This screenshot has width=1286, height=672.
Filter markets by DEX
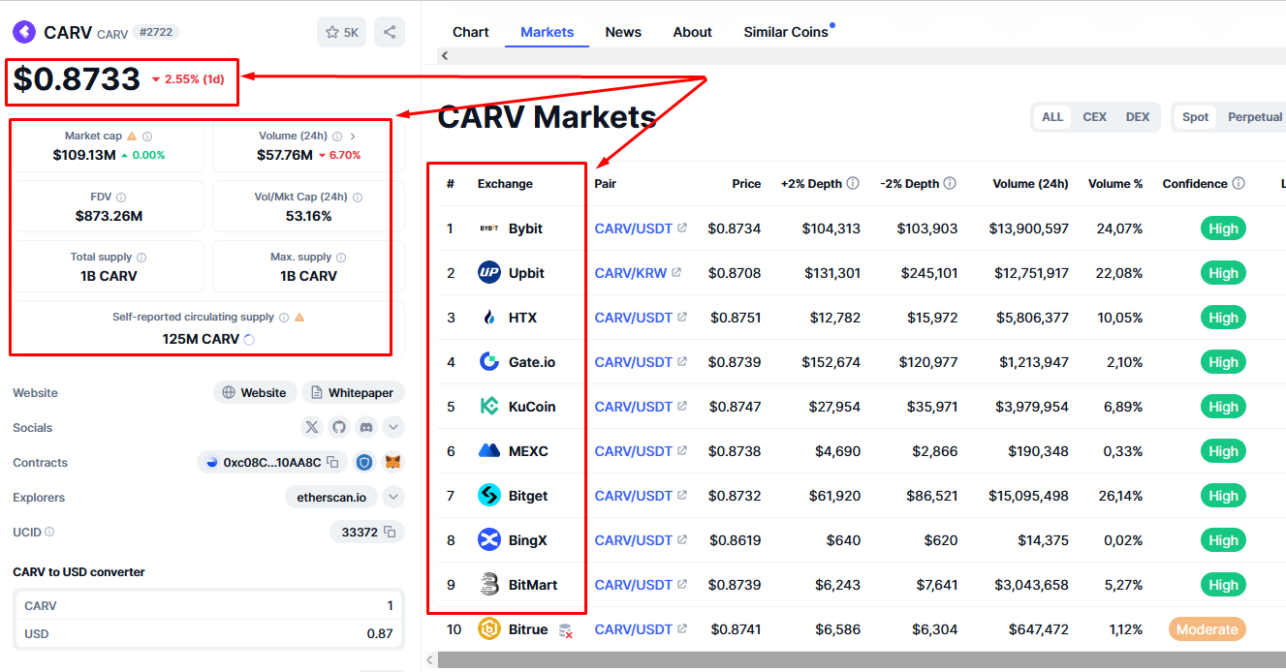coord(1138,117)
